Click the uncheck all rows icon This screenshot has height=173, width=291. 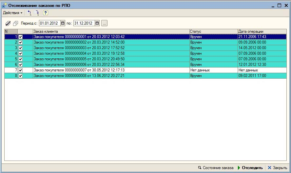16,23
